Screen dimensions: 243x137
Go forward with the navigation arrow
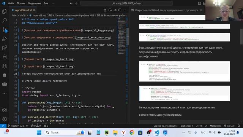76,3
